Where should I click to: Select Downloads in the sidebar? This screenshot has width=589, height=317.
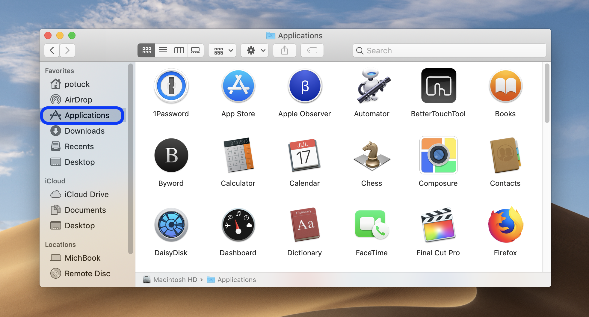pos(84,131)
